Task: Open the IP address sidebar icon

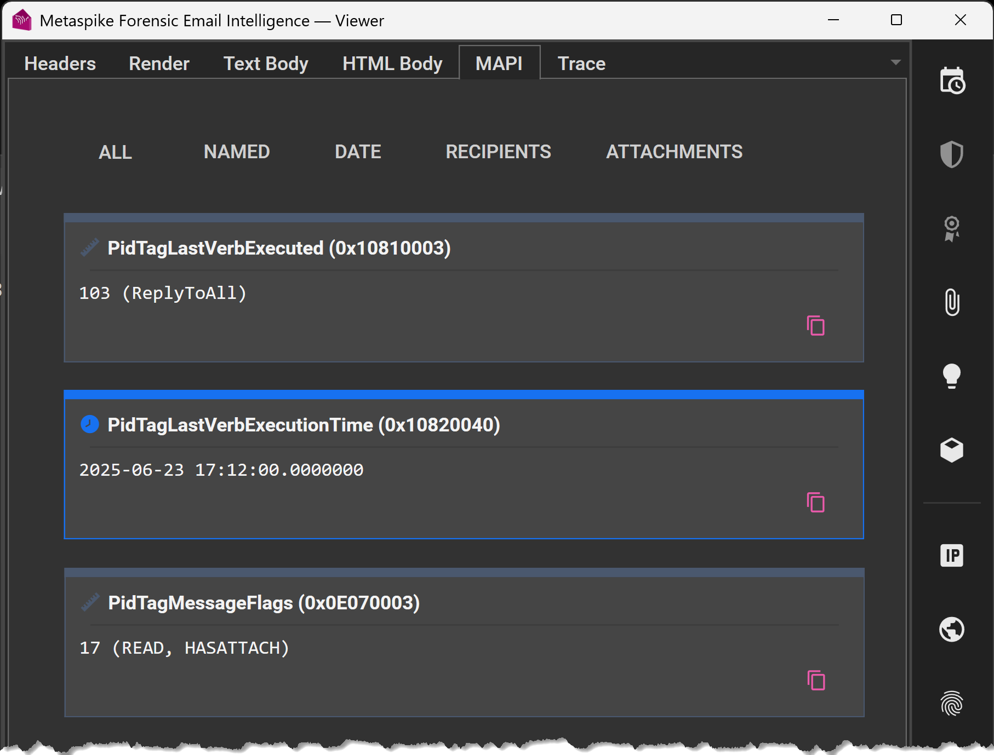Action: point(952,556)
